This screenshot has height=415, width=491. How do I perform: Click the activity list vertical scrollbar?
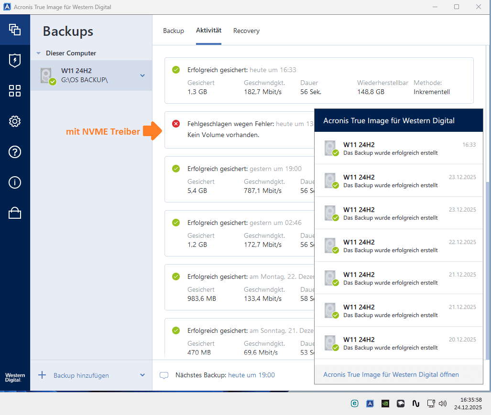(488, 267)
